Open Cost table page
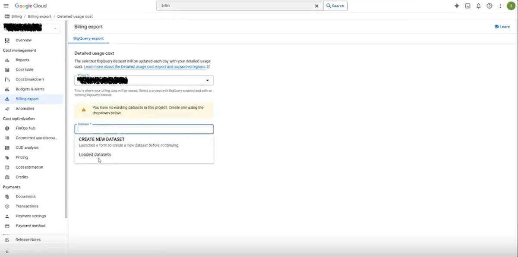Viewport: 518px width, 257px height. point(25,69)
